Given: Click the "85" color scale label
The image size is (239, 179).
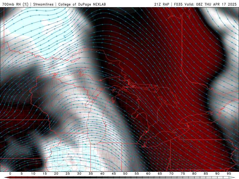Looking at the screenshot, I should (206, 174).
